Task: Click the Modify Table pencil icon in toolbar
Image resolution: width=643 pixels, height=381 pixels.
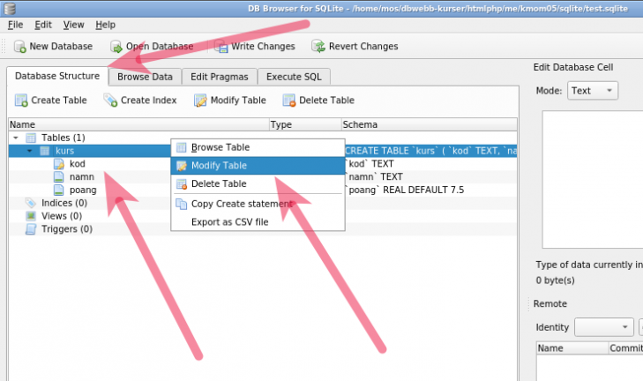Action: click(x=200, y=100)
